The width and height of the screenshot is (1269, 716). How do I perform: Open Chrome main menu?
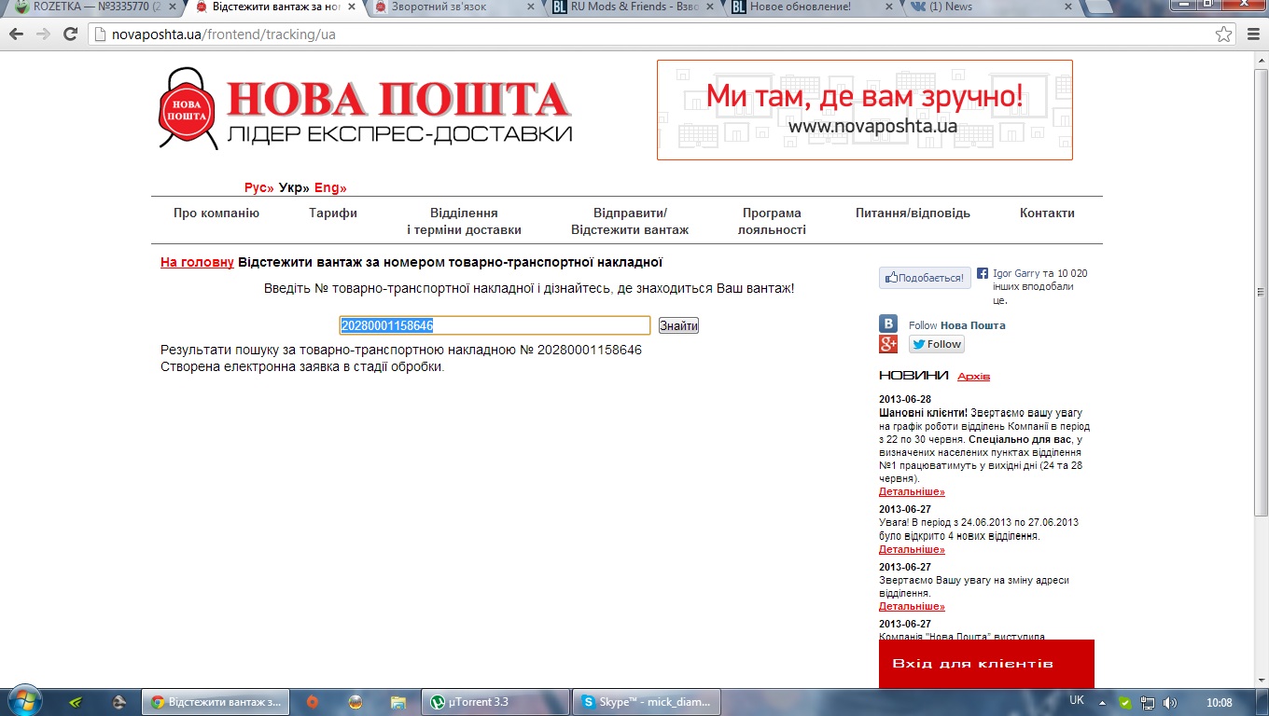(1253, 34)
